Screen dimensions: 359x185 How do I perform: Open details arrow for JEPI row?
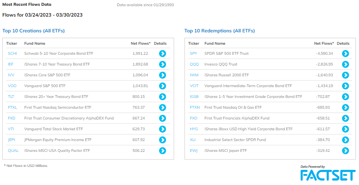163,140
